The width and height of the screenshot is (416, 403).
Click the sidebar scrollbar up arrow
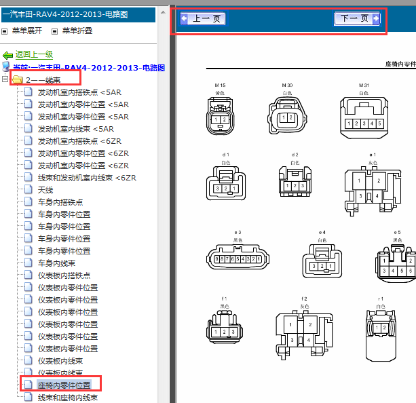click(x=163, y=12)
